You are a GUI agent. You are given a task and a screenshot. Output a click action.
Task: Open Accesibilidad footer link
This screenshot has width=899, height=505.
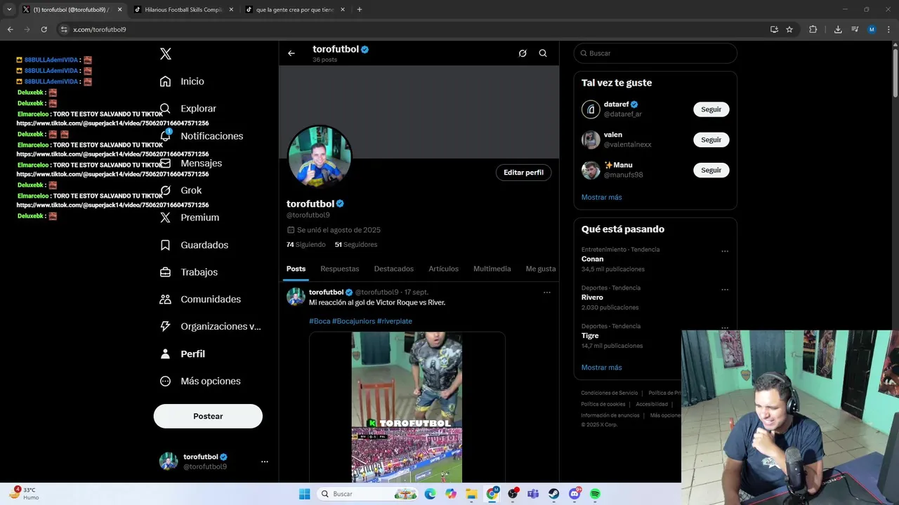coord(652,404)
